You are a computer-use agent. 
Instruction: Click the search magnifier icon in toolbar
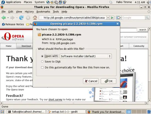click(x=147, y=18)
